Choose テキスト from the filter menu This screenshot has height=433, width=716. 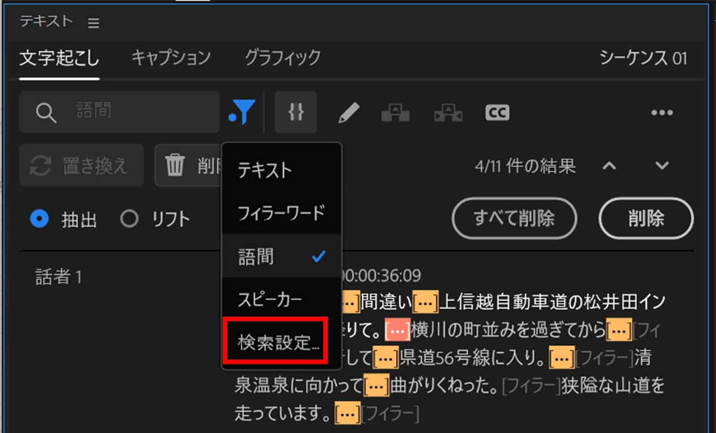pyautogui.click(x=282, y=170)
